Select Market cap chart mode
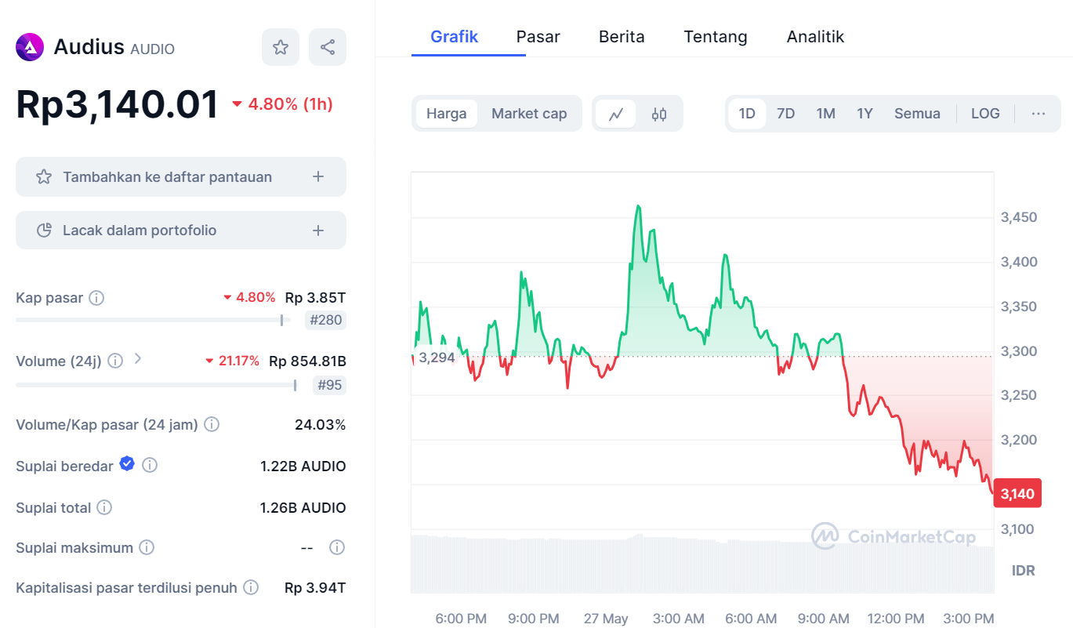The width and height of the screenshot is (1073, 628). coord(529,114)
